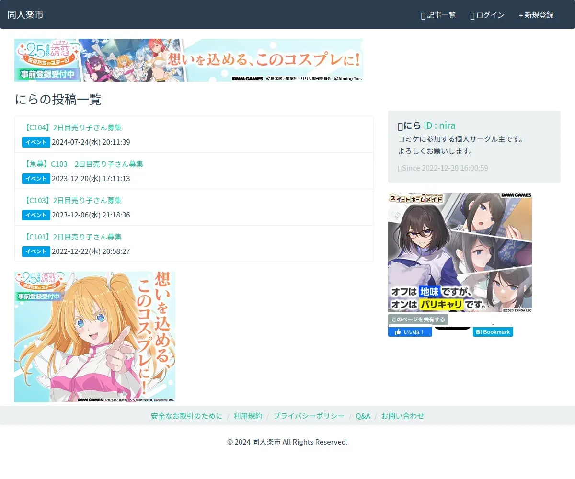Click the user icon beside にら
575x479 pixels.
[x=400, y=126]
